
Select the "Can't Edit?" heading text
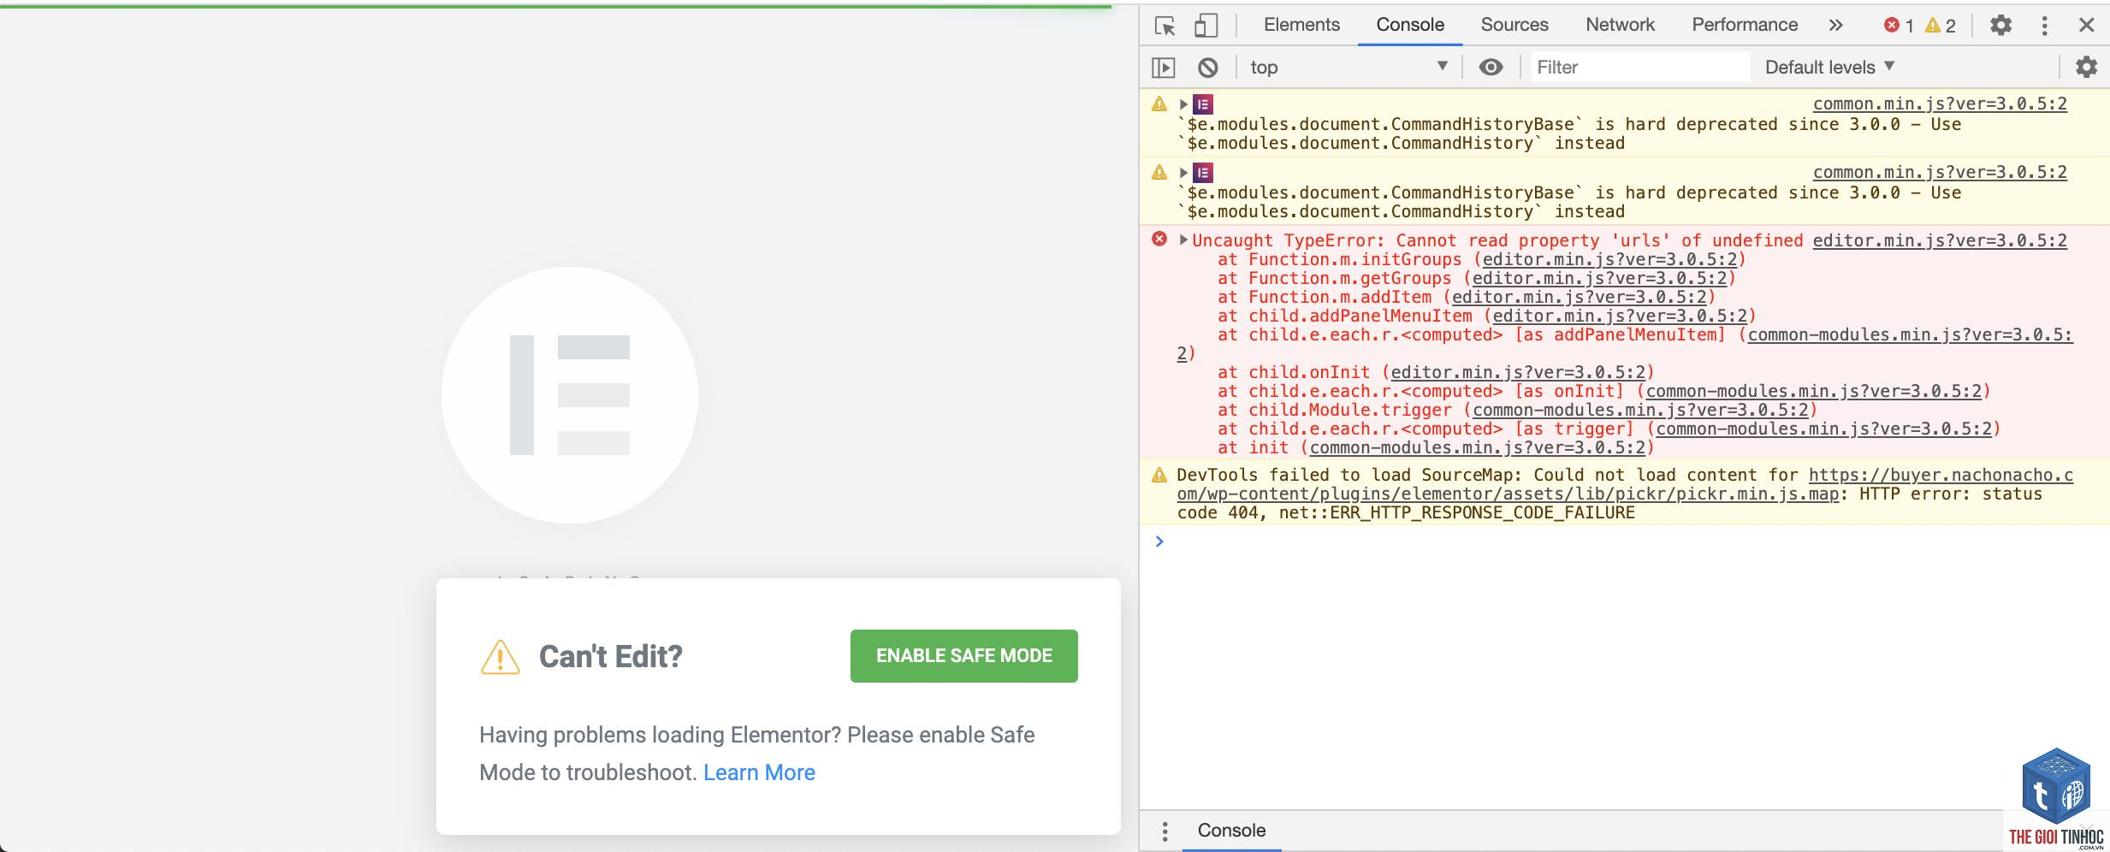611,657
